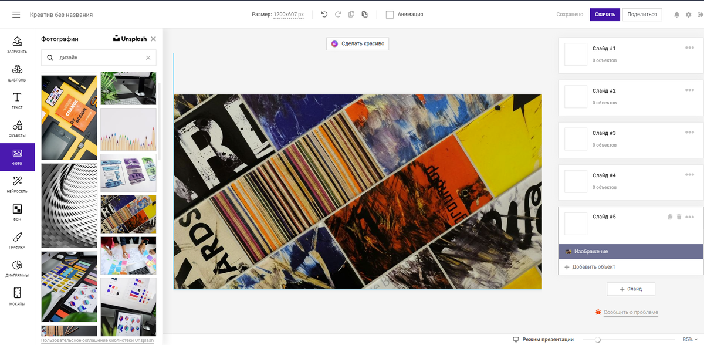Image resolution: width=704 pixels, height=345 pixels.
Task: Open the Объекты panel
Action: click(17, 129)
